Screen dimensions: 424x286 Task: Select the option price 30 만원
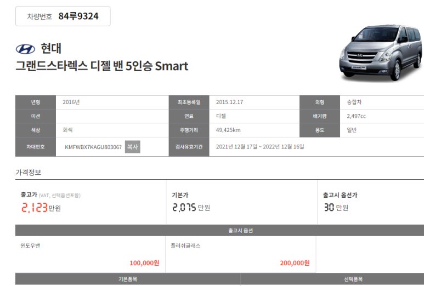tap(336, 208)
